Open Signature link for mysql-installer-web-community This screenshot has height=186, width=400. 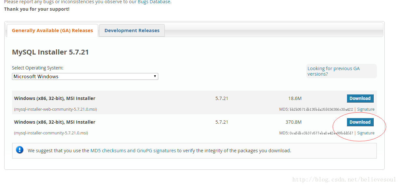click(x=366, y=109)
